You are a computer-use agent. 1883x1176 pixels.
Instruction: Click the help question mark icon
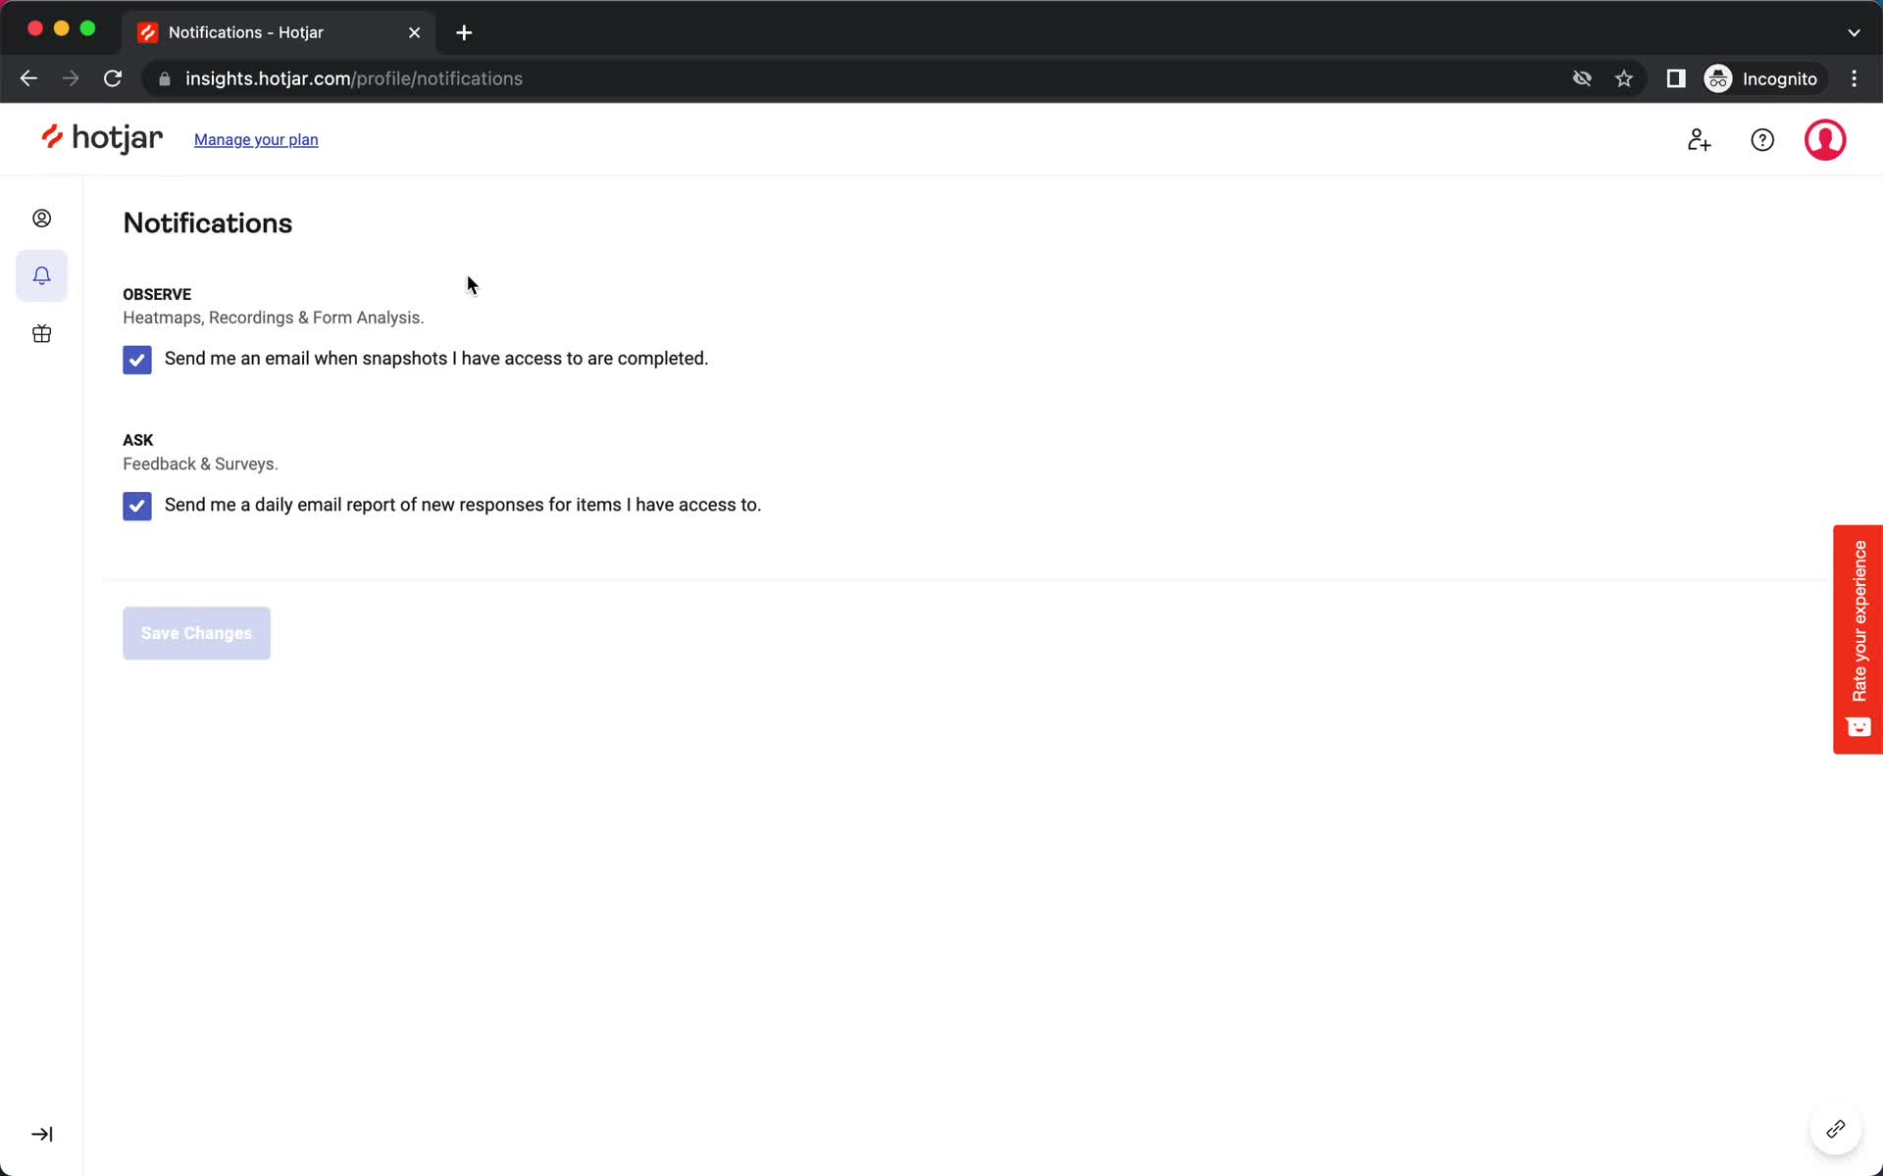(1762, 139)
